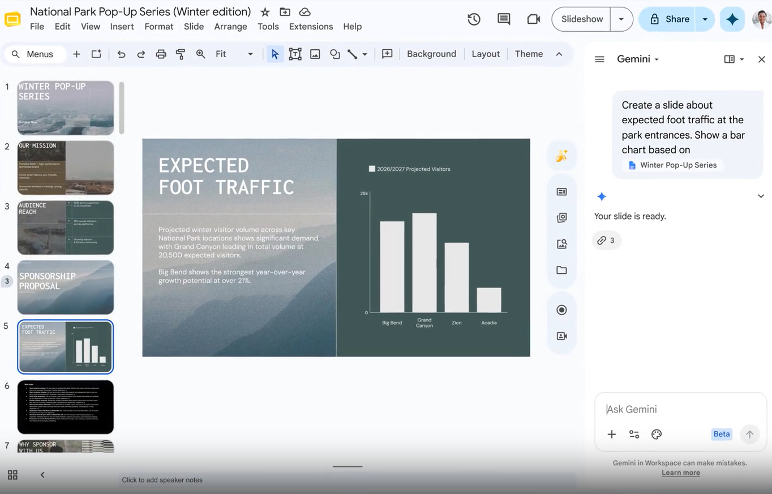Open the Layout options

point(486,54)
